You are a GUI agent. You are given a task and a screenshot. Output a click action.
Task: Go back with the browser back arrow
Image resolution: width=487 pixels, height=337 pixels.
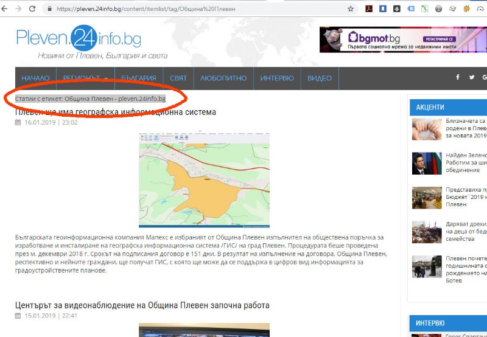click(4, 9)
